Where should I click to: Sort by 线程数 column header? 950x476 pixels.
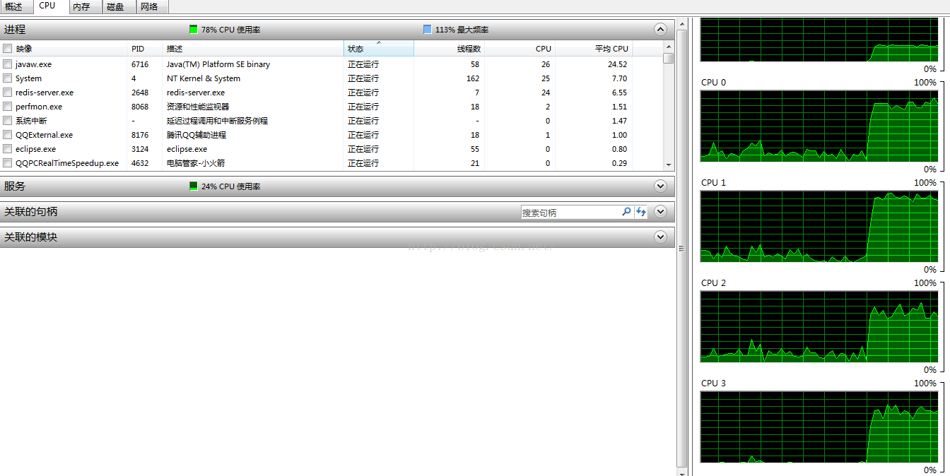(x=450, y=49)
